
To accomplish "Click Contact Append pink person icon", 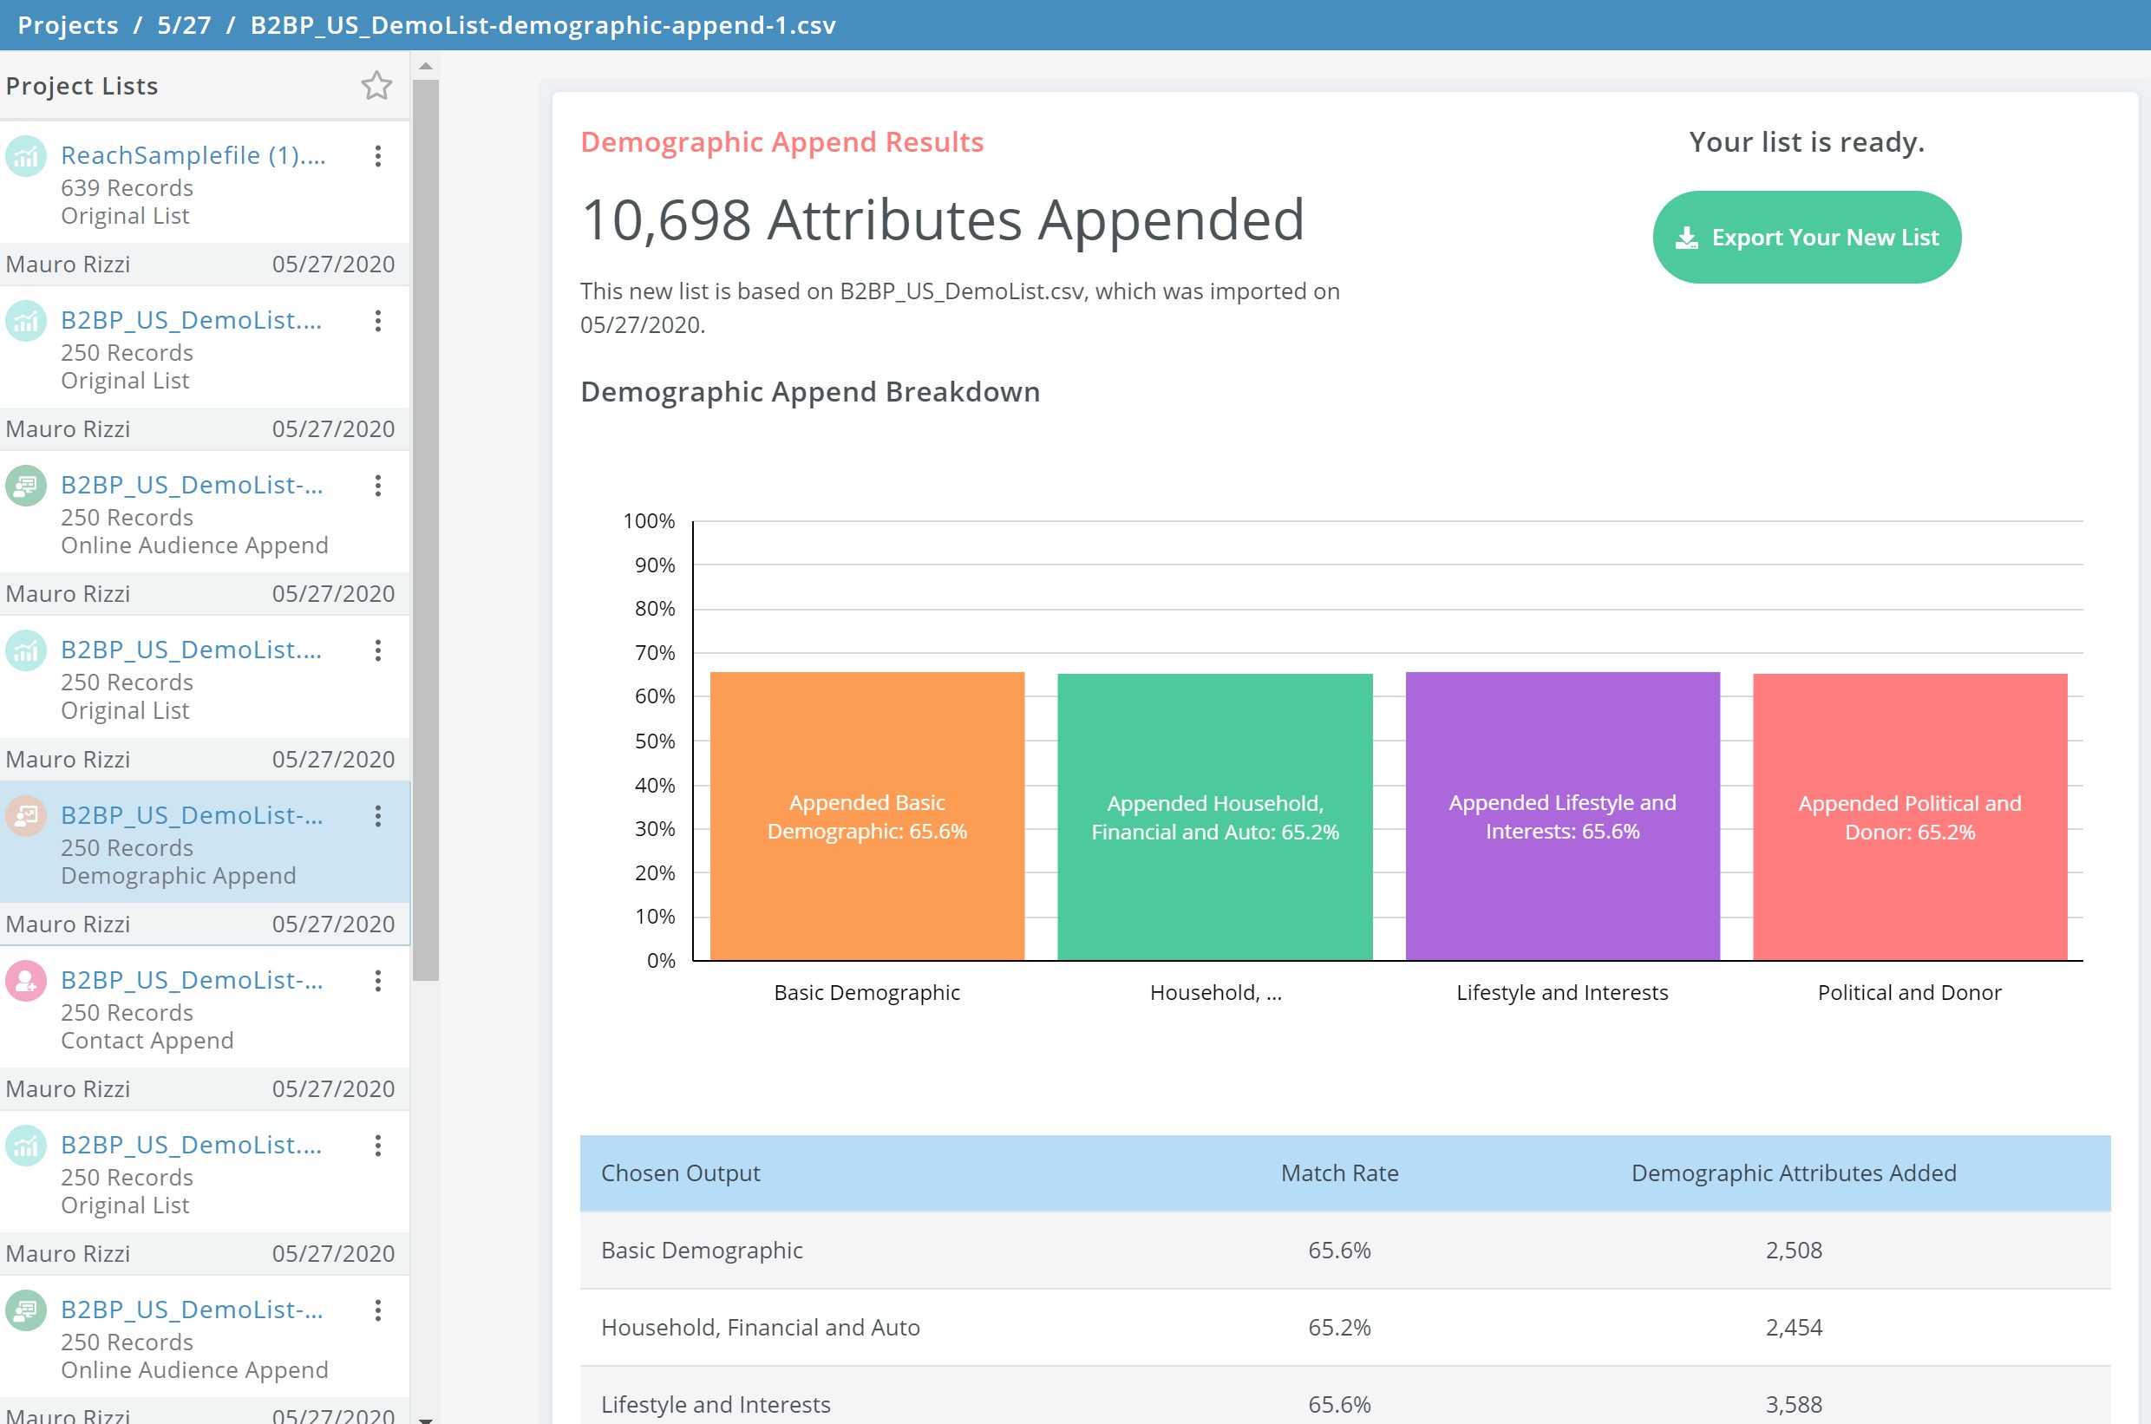I will point(26,981).
